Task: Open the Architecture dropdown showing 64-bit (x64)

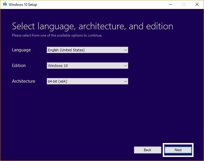Action: coord(87,81)
